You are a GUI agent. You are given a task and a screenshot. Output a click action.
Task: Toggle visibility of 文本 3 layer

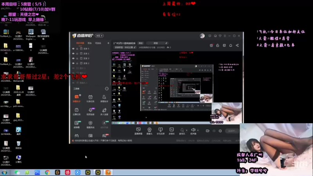click(73, 58)
